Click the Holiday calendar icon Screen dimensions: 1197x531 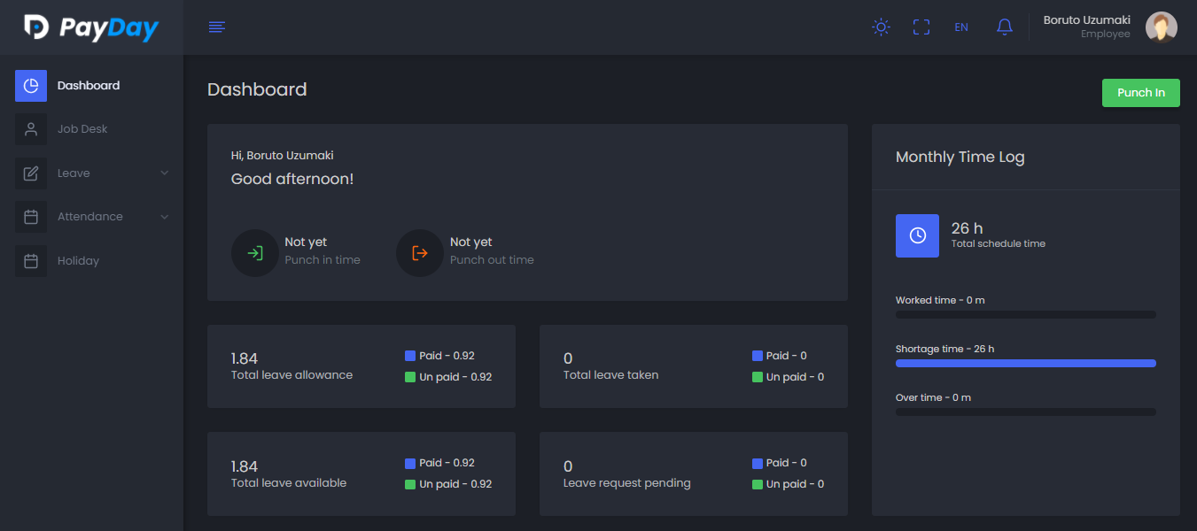[x=31, y=261]
